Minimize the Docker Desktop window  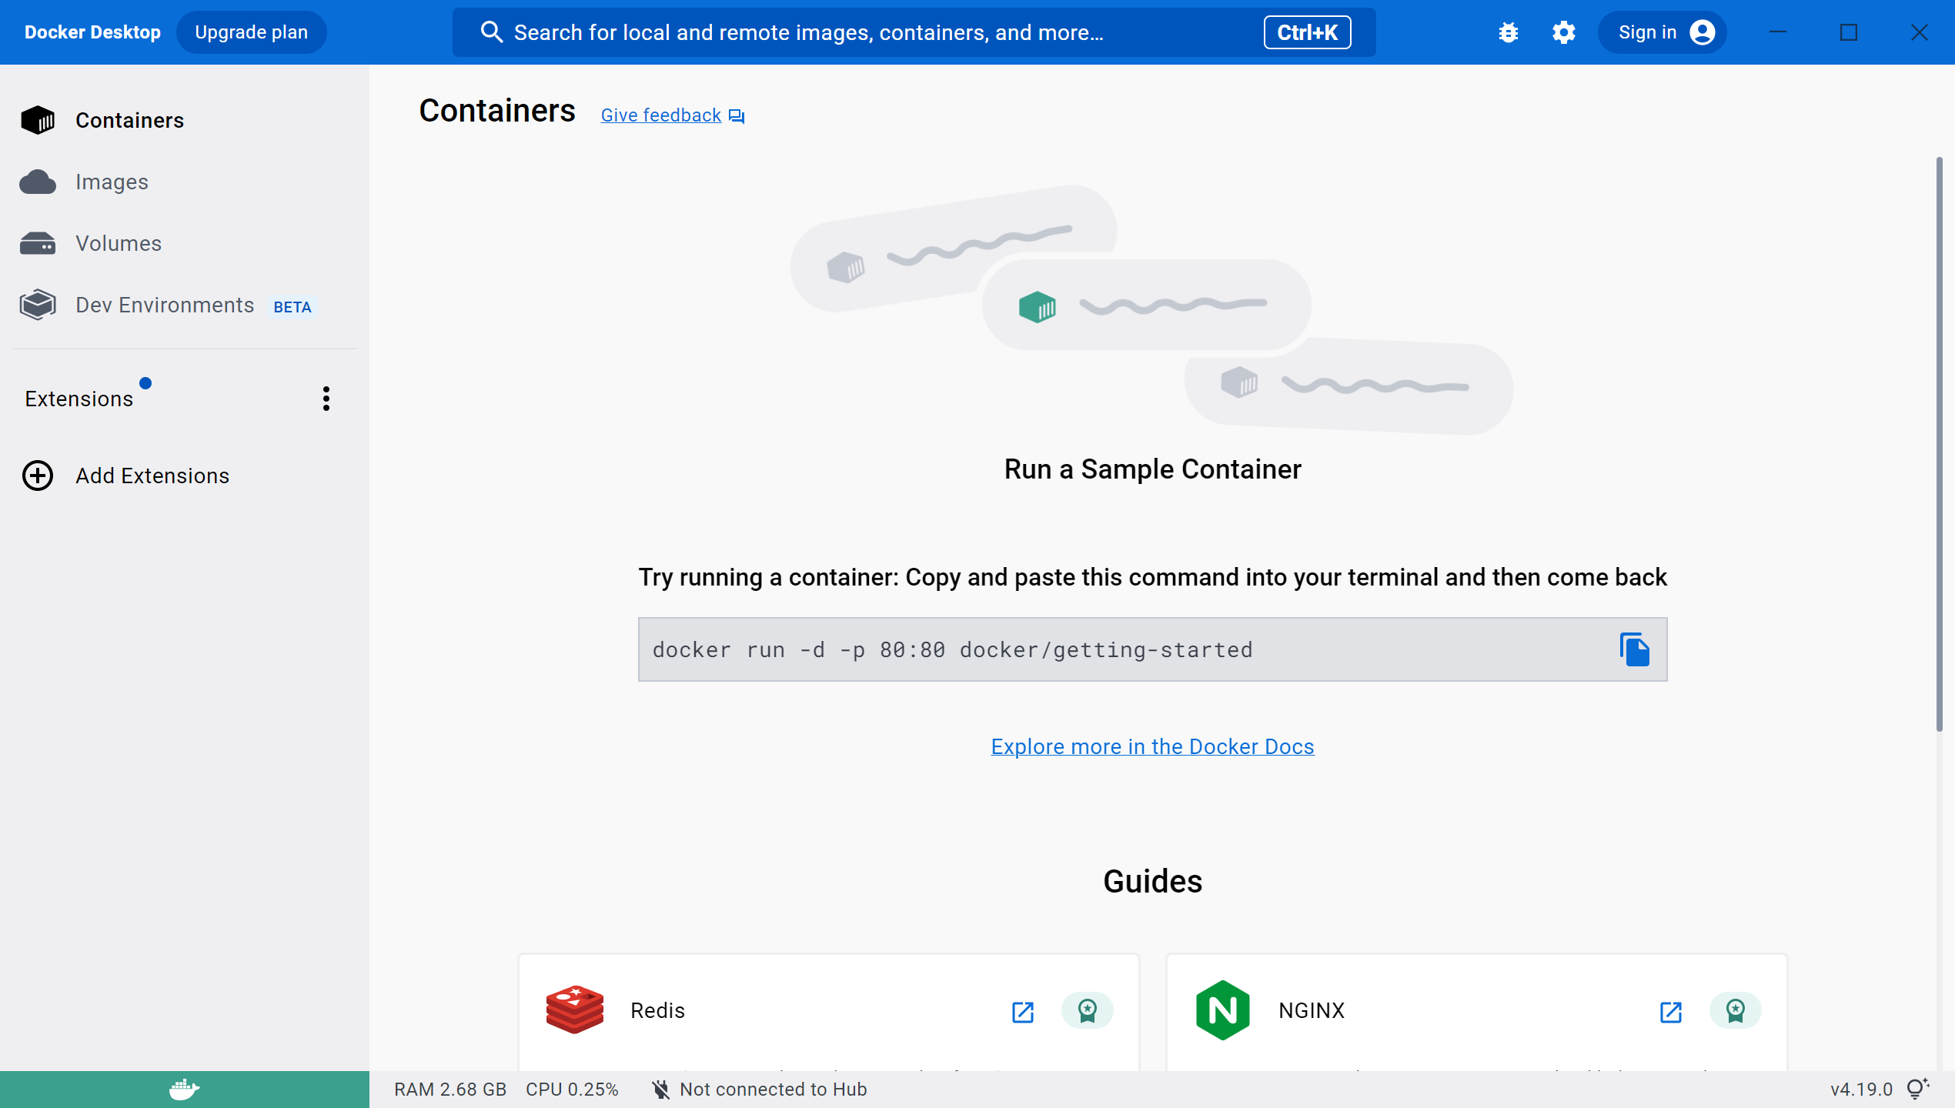1778,32
